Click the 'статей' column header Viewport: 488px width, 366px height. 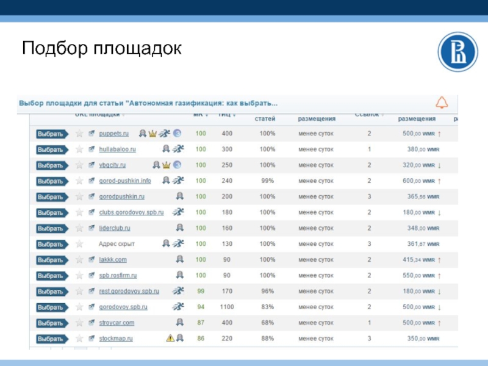(x=265, y=118)
